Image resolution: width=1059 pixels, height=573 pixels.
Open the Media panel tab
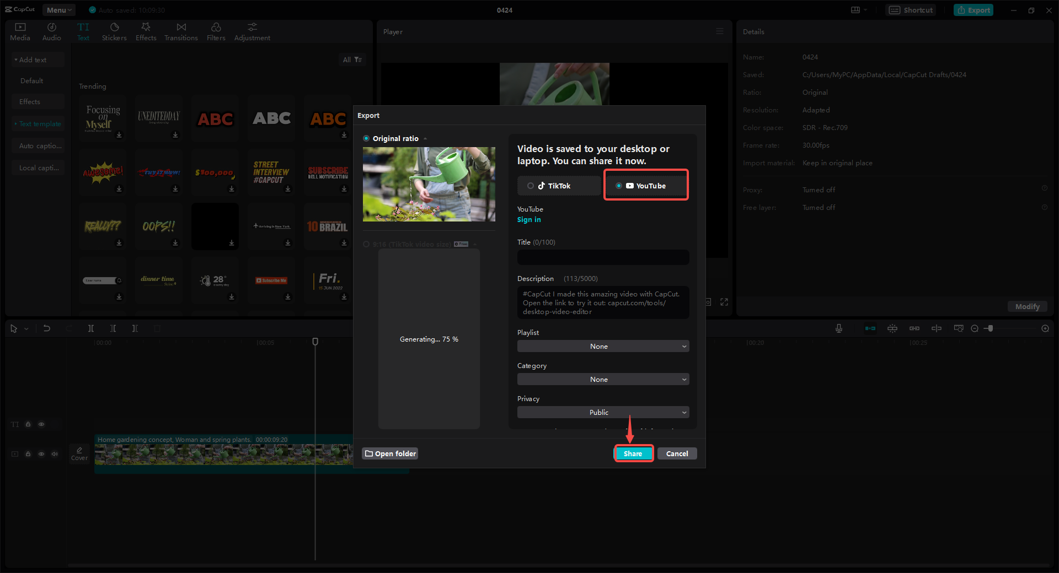tap(20, 32)
